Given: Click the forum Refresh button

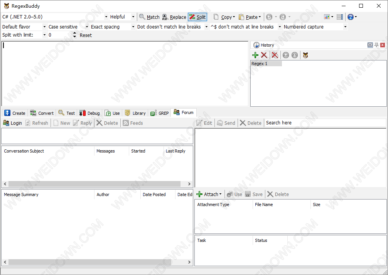Looking at the screenshot, I should tap(37, 123).
